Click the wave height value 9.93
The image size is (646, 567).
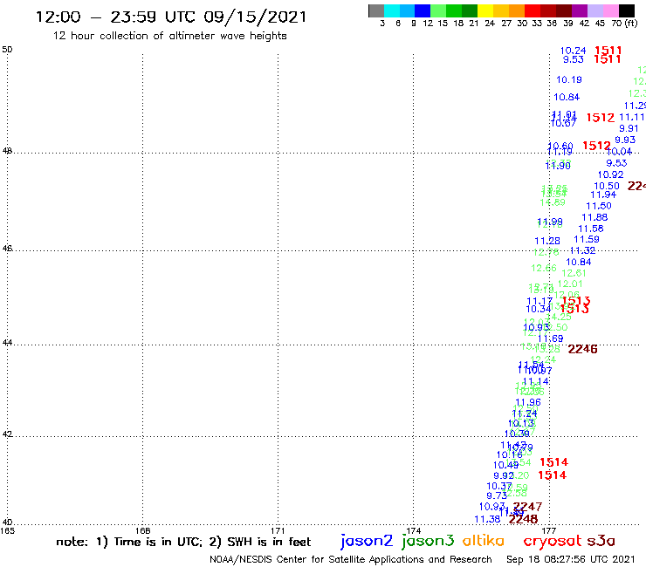(x=625, y=140)
